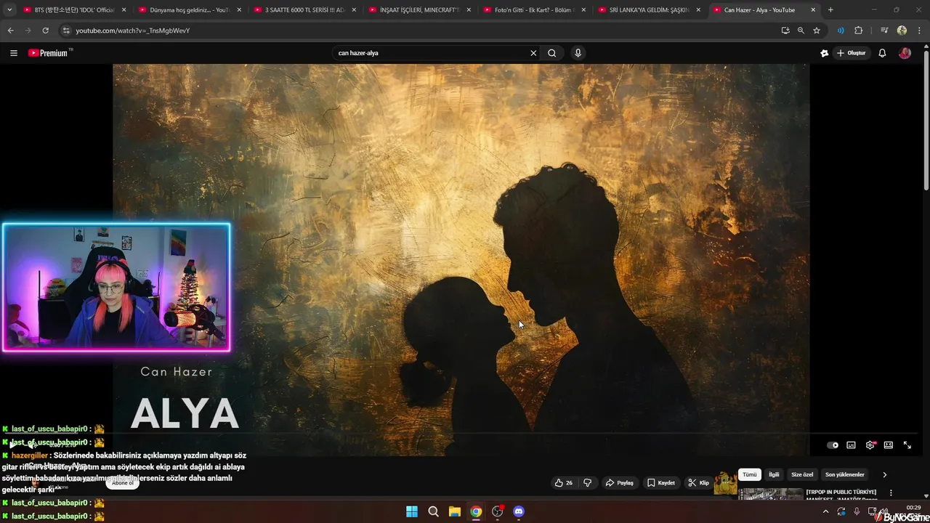The height and width of the screenshot is (523, 930).
Task: Select the Son yüklenenler filter chip
Action: [x=845, y=474]
